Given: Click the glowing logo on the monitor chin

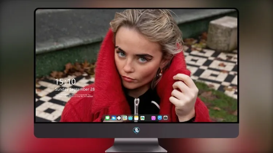Looking at the screenshot, I should pos(136,131).
